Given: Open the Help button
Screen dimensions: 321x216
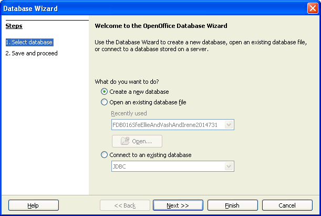Looking at the screenshot, I should pyautogui.click(x=34, y=205).
